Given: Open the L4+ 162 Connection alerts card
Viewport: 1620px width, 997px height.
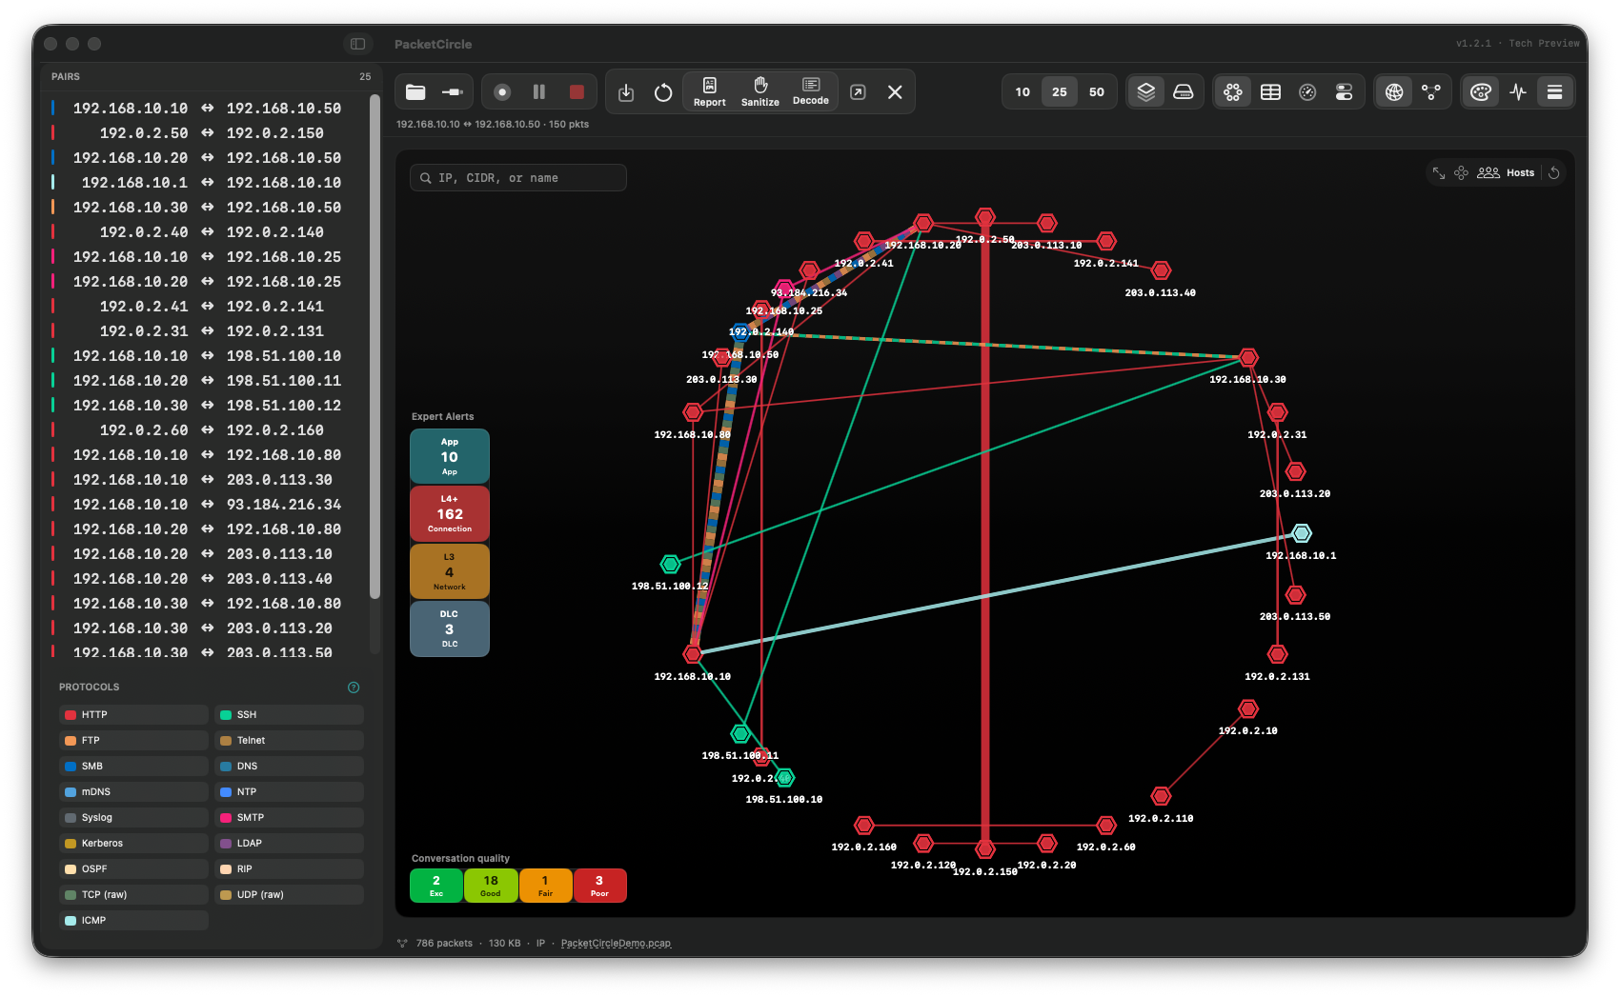Looking at the screenshot, I should pos(450,514).
